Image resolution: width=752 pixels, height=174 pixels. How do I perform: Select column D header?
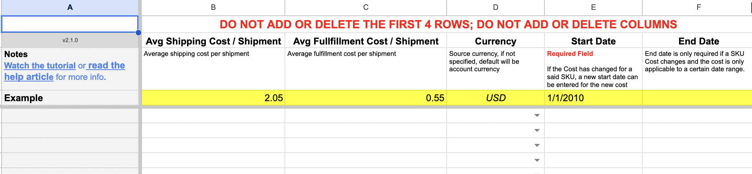point(496,7)
